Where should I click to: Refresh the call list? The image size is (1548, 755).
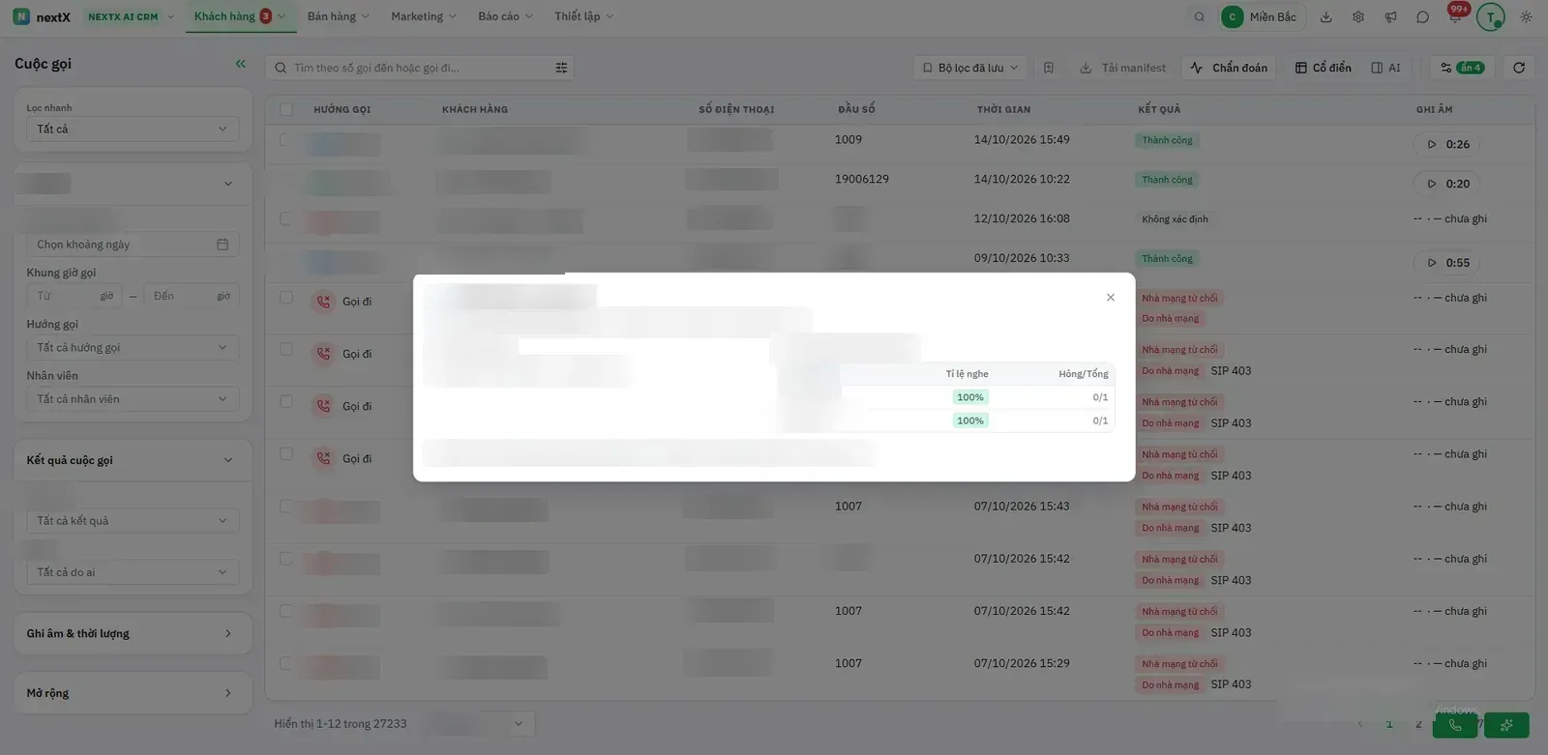coord(1519,68)
